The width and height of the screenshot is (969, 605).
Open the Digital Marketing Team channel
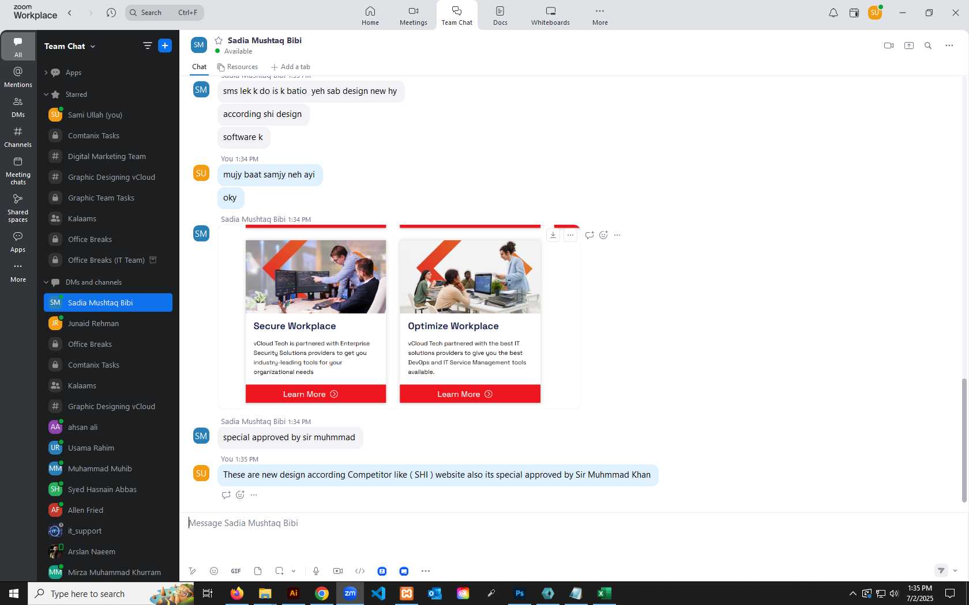click(108, 156)
